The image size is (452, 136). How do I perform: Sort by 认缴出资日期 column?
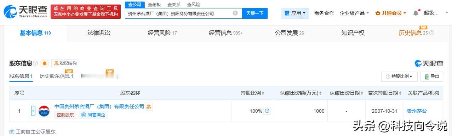tap(347, 93)
